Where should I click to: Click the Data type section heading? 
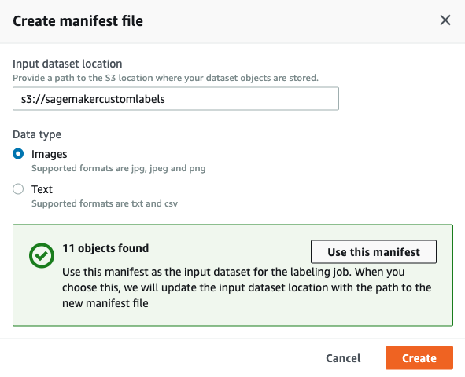[x=37, y=134]
